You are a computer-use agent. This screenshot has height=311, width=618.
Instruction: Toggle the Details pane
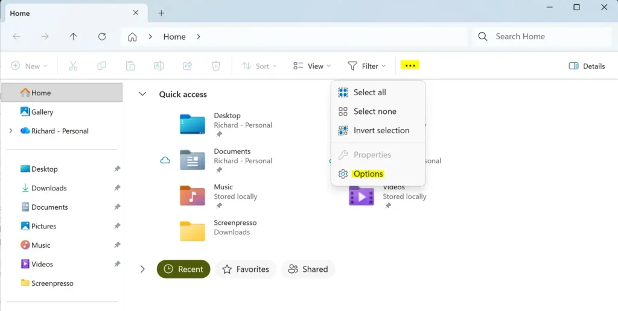point(587,66)
